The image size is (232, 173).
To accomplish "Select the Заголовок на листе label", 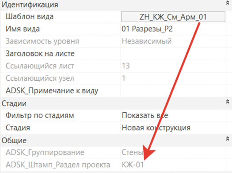I will click(40, 54).
